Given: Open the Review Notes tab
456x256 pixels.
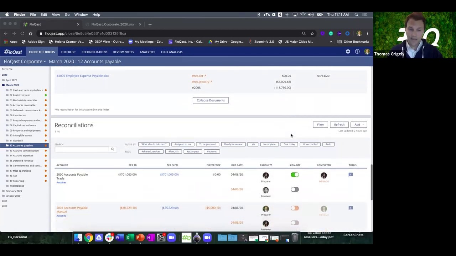Looking at the screenshot, I should click(124, 52).
